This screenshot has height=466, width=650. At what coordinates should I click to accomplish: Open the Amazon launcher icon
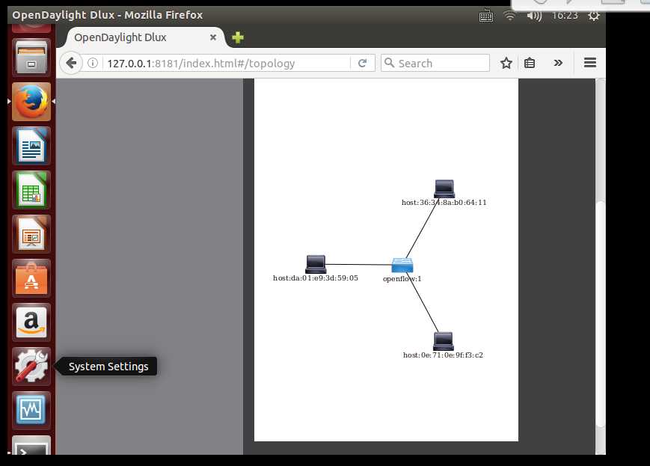click(x=31, y=322)
